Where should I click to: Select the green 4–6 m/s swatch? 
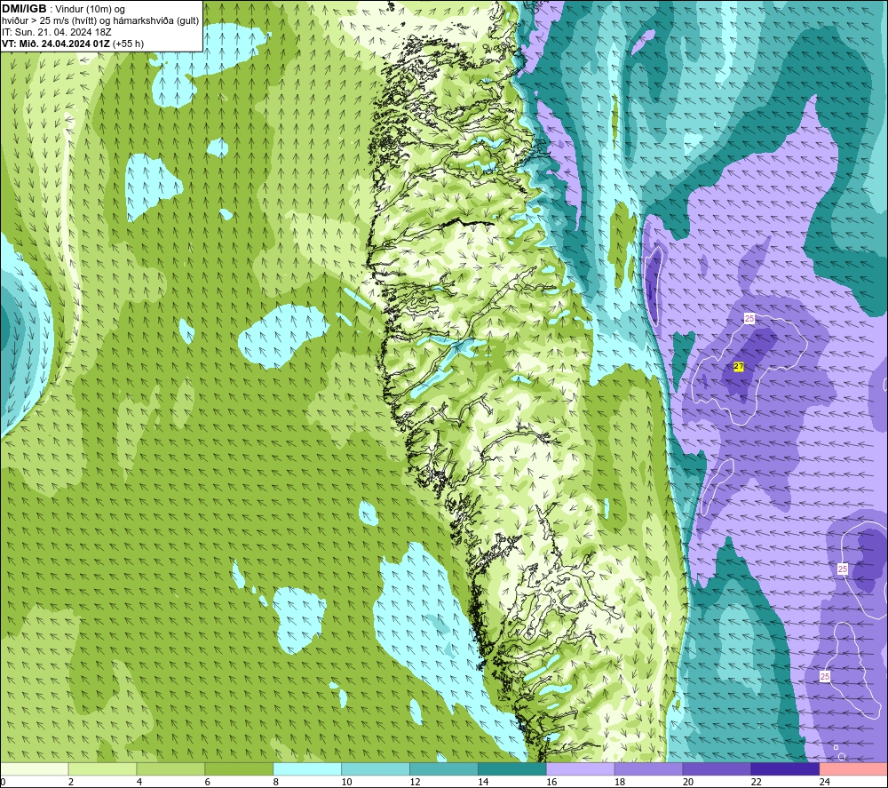click(x=170, y=769)
